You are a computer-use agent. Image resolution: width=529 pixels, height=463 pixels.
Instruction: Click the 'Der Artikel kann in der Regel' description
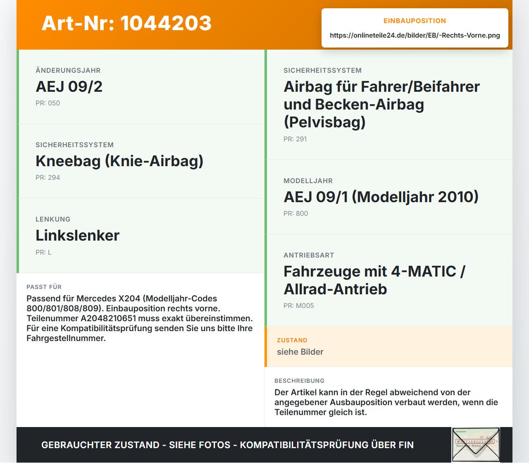pyautogui.click(x=386, y=402)
